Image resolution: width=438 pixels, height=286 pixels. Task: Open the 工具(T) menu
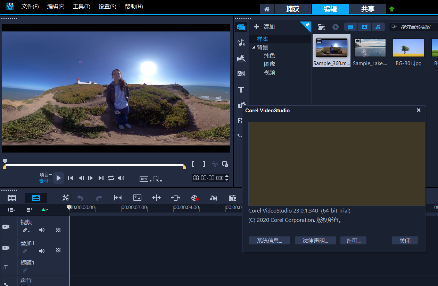(81, 7)
